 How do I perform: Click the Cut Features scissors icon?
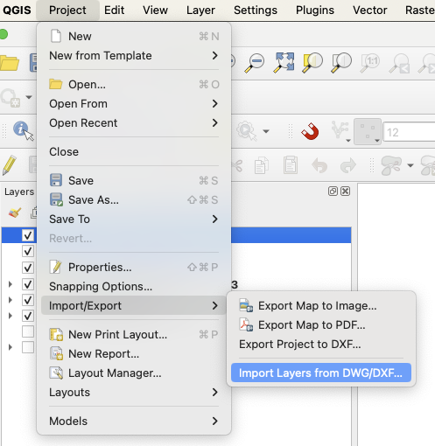[237, 165]
